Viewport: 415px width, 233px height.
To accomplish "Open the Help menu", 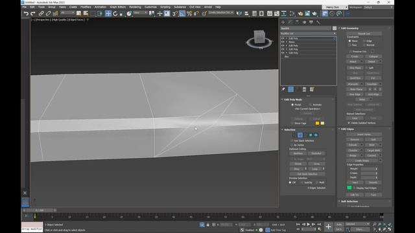I will tap(218, 7).
